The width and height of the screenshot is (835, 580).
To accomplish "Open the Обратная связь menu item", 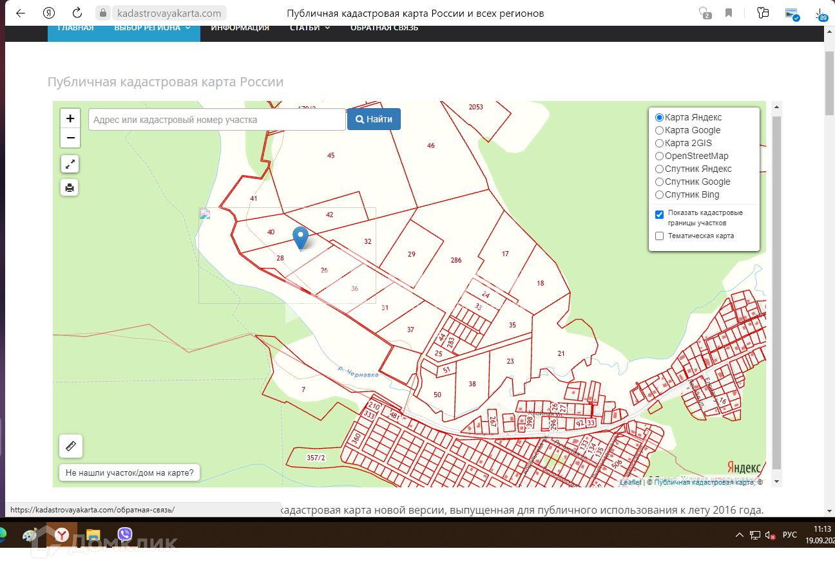I will click(x=384, y=28).
